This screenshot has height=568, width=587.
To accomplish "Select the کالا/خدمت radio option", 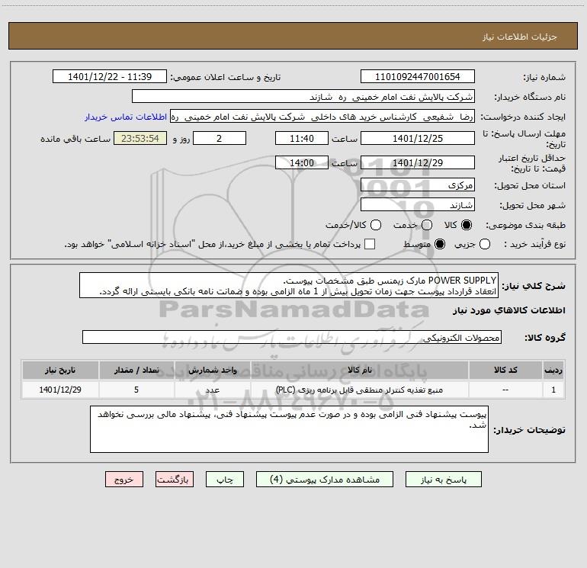I will tap(376, 225).
